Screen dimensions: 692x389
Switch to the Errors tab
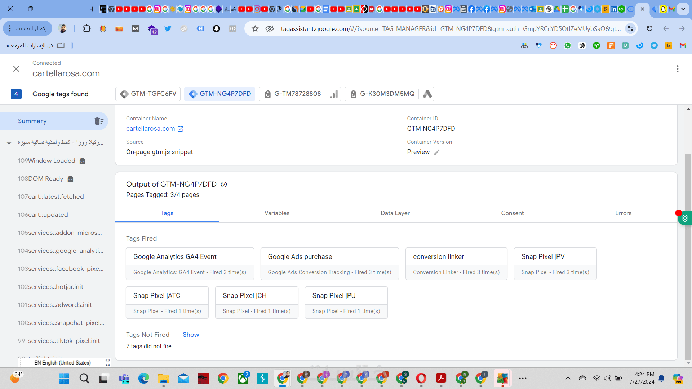[623, 213]
